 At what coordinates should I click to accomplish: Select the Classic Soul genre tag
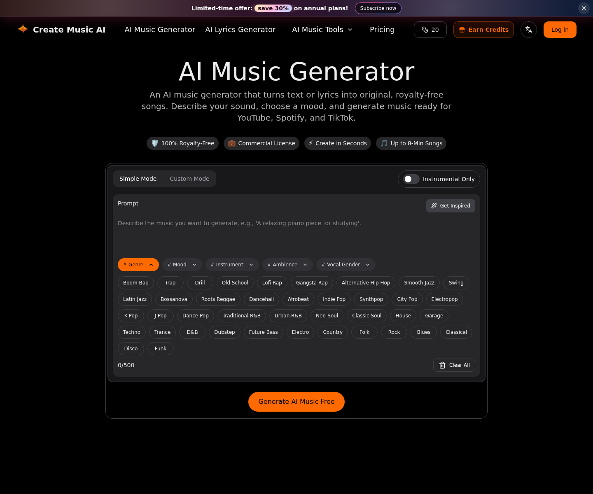[x=367, y=316]
